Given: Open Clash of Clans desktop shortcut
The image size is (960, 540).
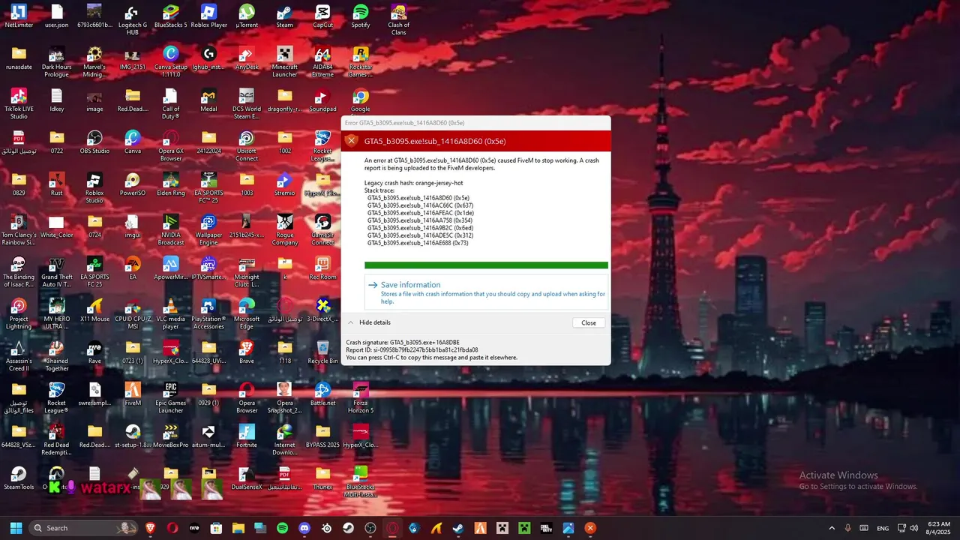Looking at the screenshot, I should pyautogui.click(x=398, y=19).
